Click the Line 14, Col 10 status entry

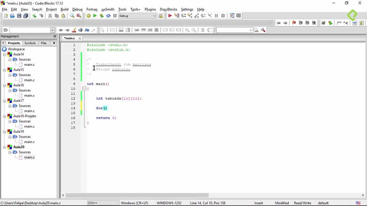[x=208, y=203]
